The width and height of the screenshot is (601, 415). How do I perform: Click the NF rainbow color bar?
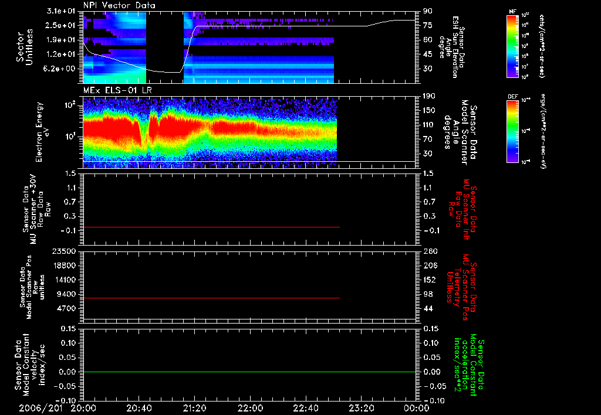[x=512, y=46]
